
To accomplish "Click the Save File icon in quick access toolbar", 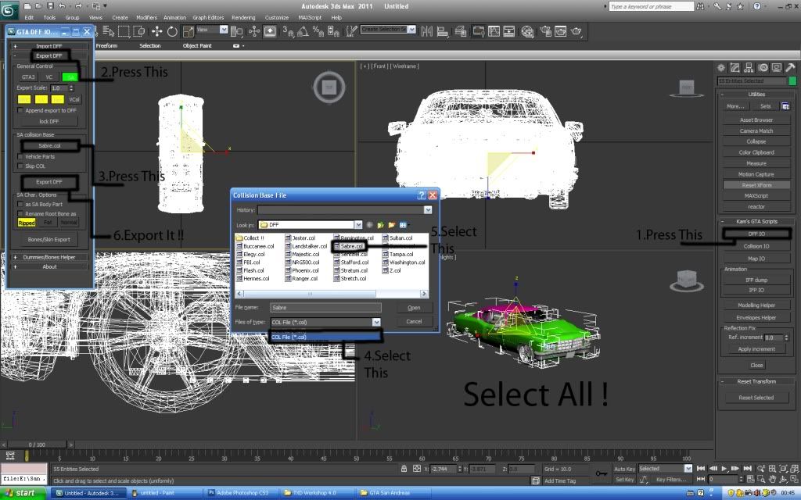I will [x=50, y=6].
